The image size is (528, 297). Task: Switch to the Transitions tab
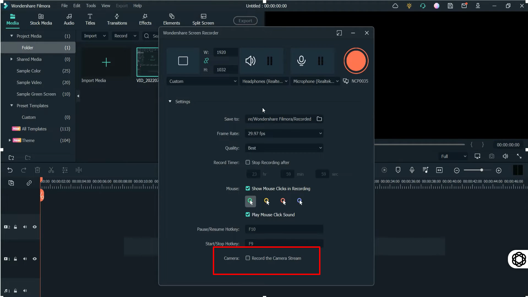[x=117, y=19]
